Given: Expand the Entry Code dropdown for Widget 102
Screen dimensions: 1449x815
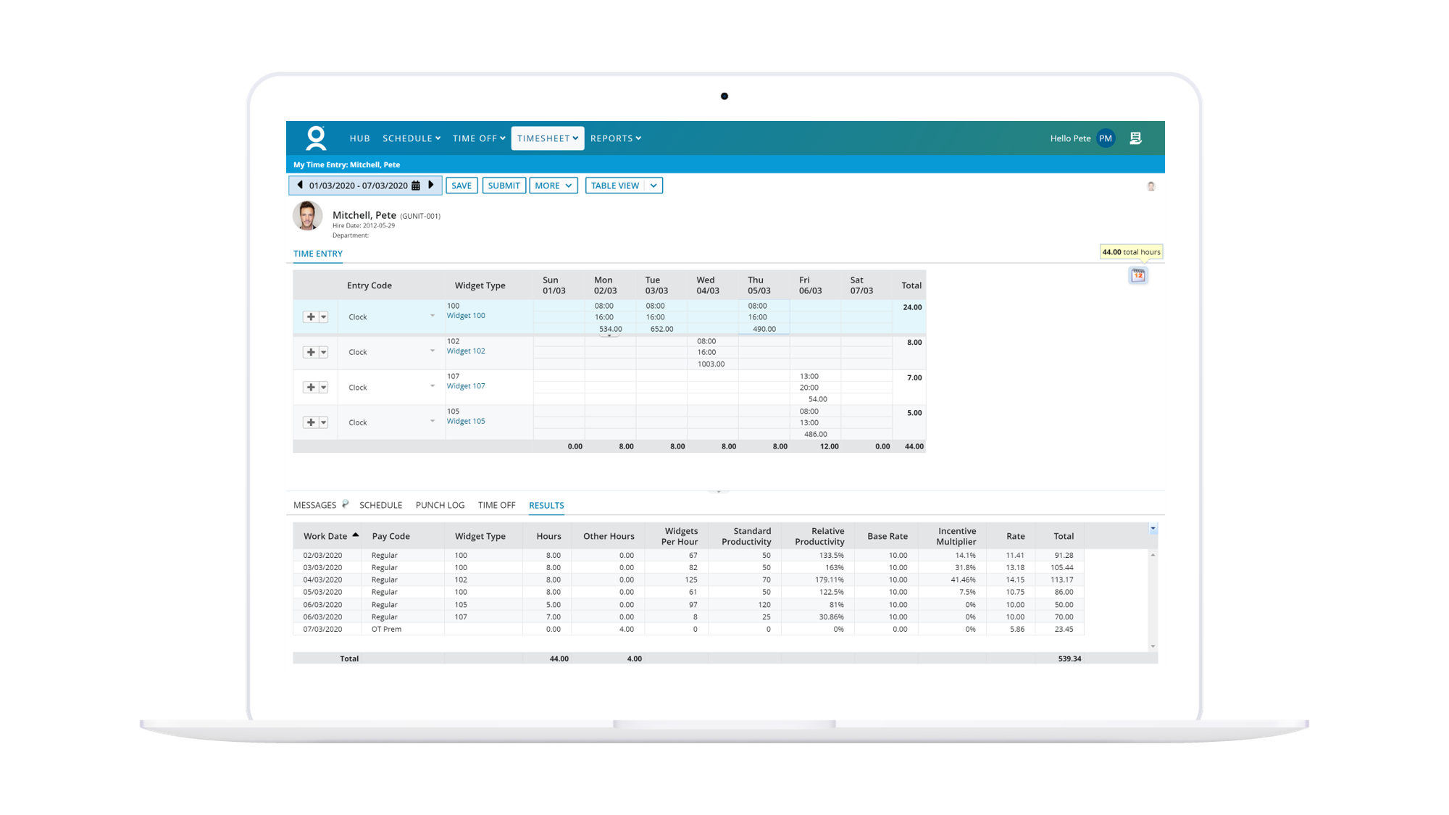Looking at the screenshot, I should click(433, 351).
